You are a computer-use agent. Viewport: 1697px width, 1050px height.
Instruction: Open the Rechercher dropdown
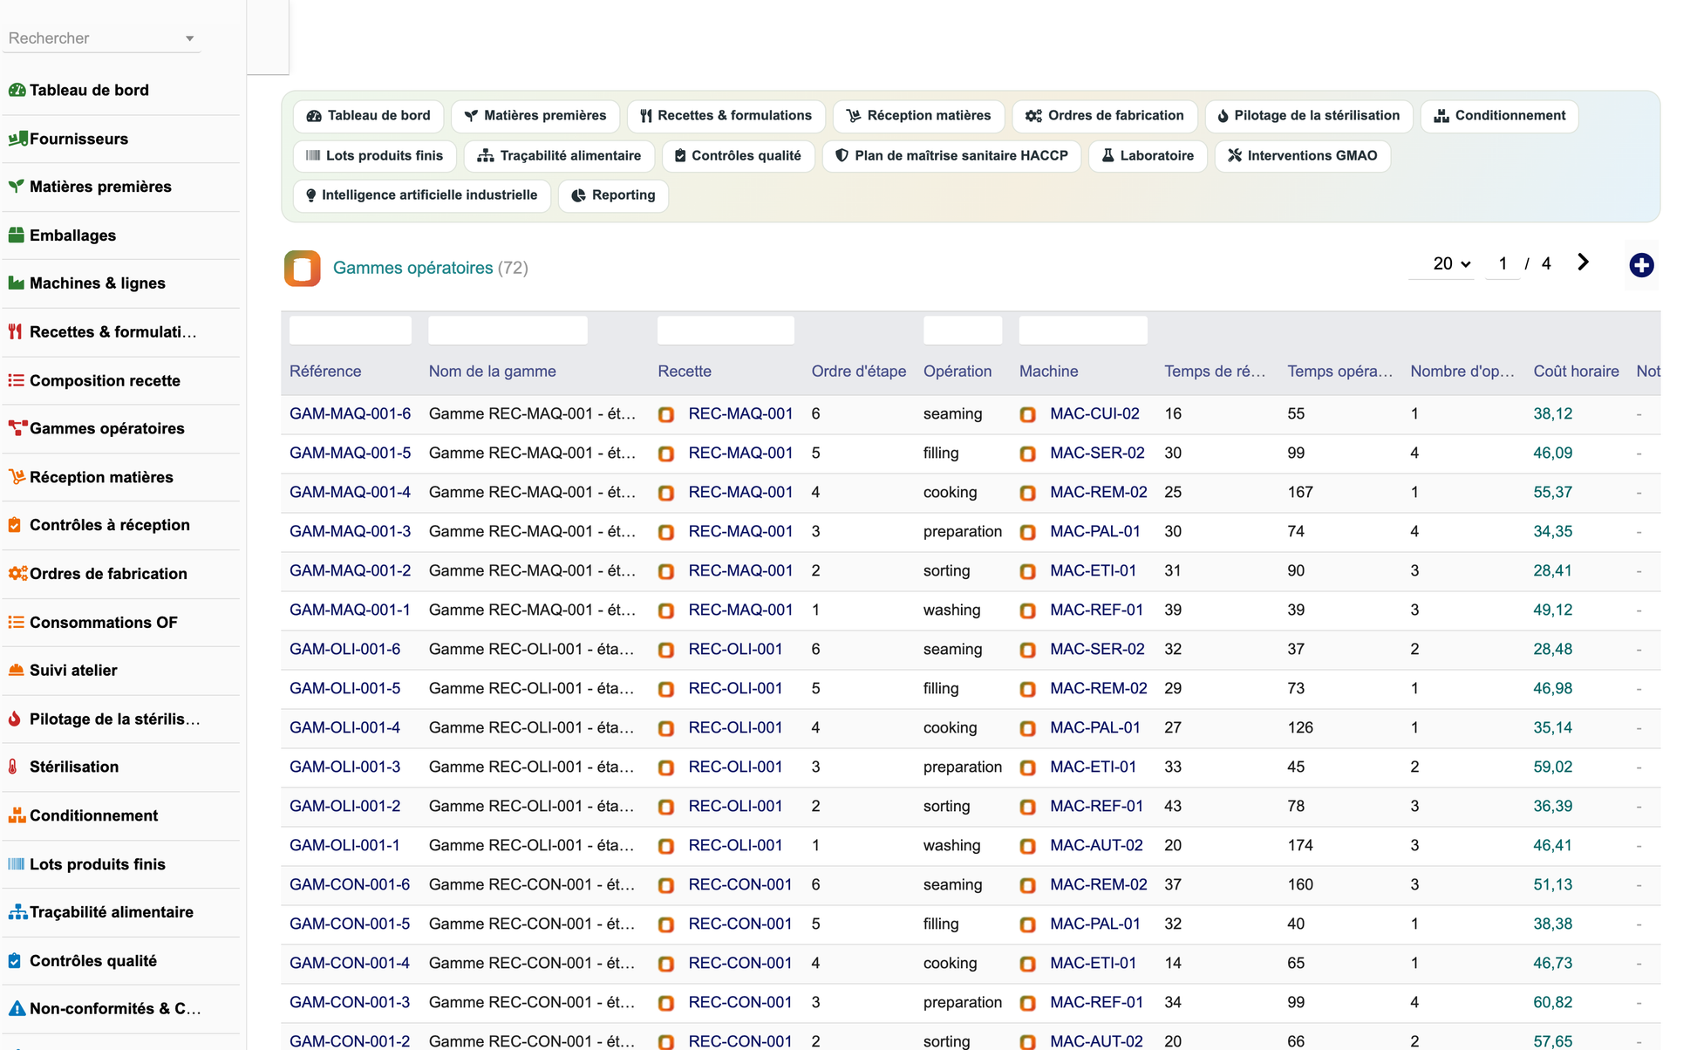click(x=101, y=38)
